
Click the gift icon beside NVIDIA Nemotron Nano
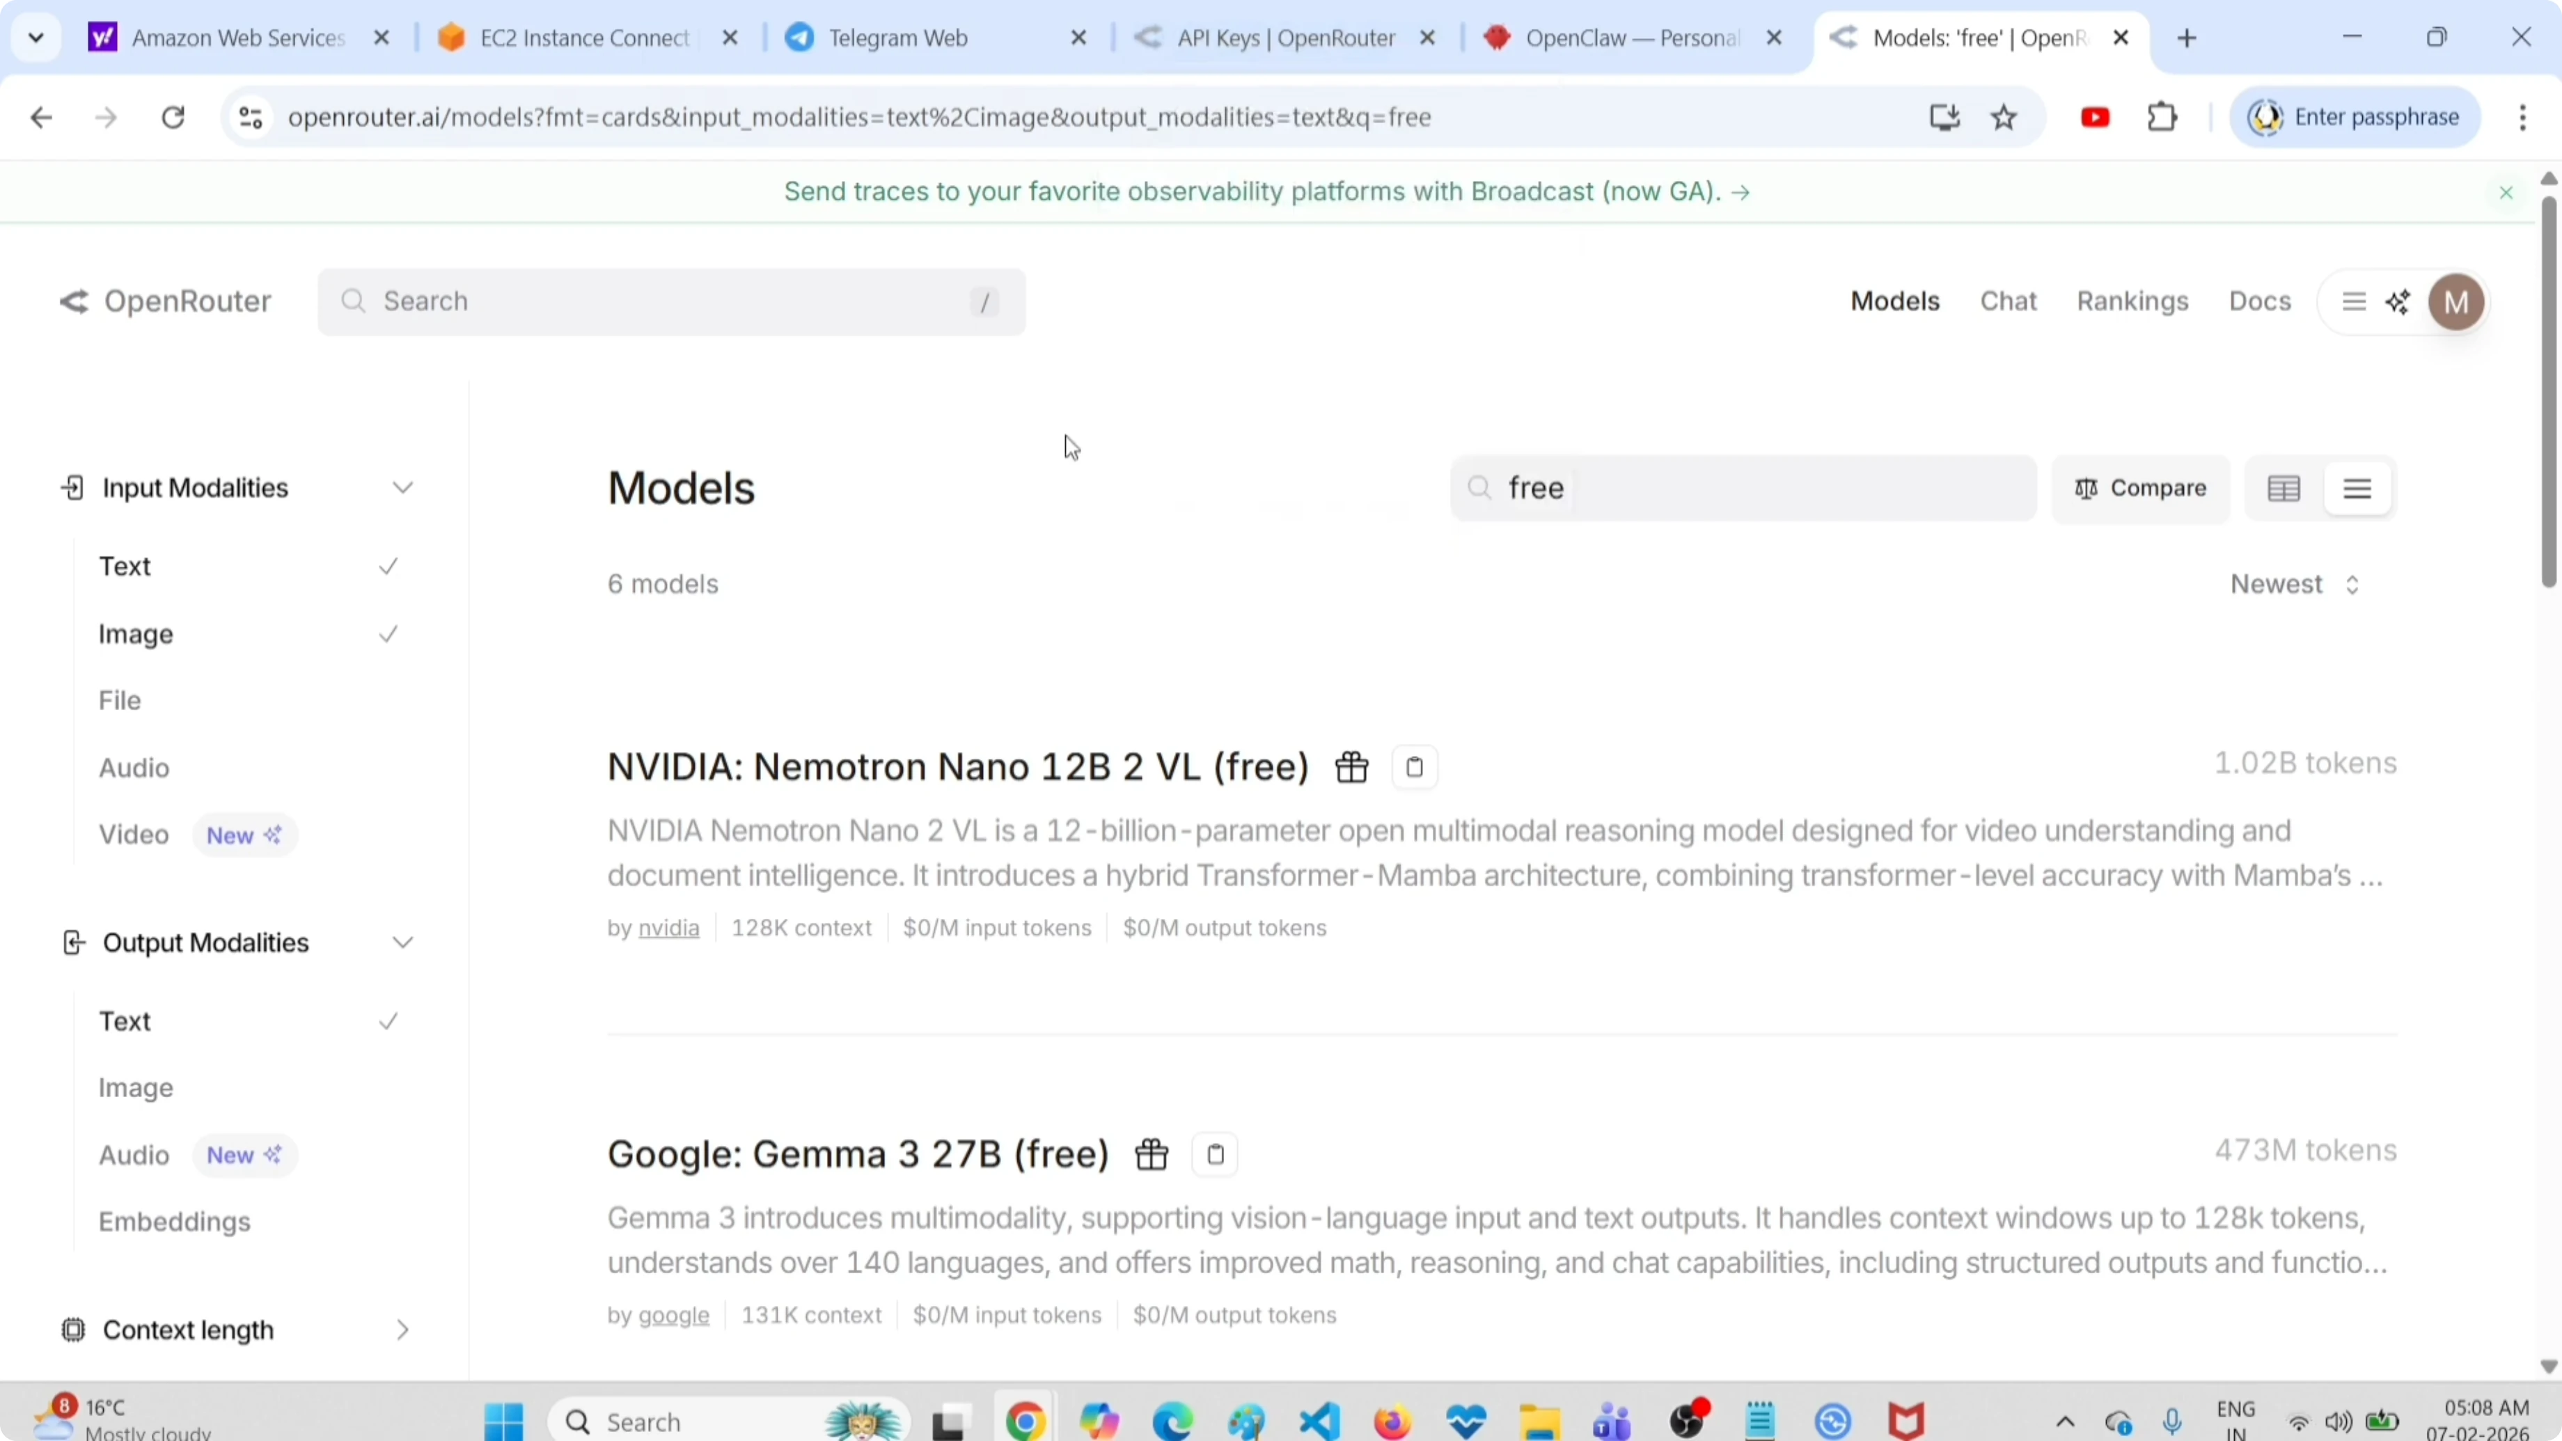[1351, 766]
